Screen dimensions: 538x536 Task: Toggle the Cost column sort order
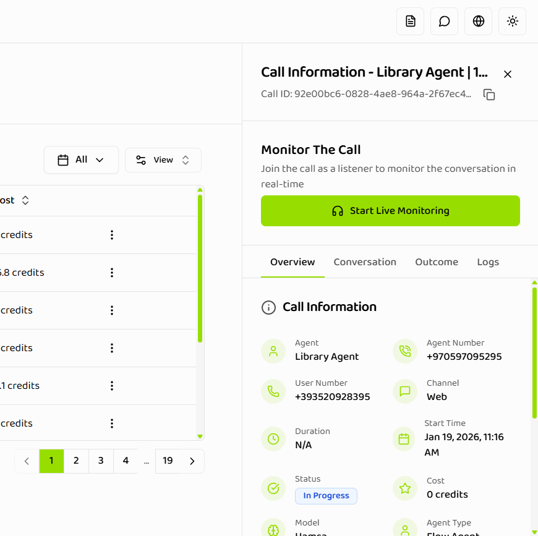(x=25, y=200)
